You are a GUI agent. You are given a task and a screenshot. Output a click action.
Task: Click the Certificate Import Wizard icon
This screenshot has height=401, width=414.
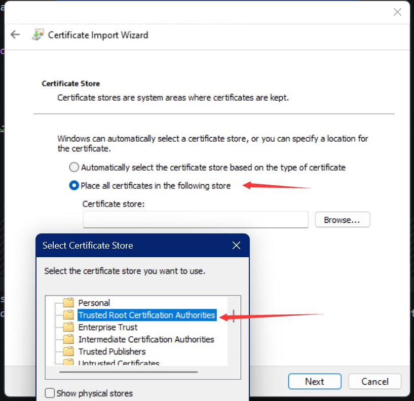click(38, 34)
